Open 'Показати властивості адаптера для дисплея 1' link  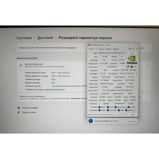45,90
